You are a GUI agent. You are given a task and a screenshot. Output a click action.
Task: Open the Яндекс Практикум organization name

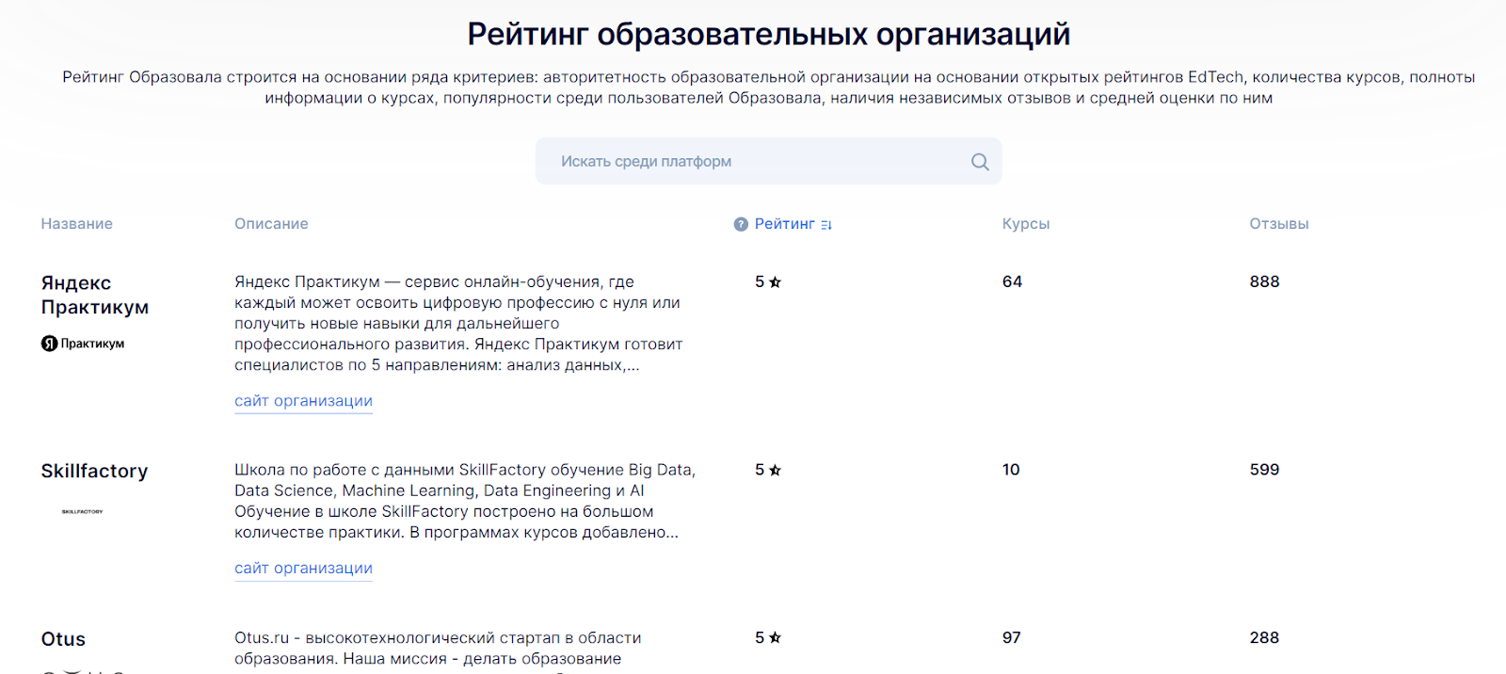(x=94, y=295)
